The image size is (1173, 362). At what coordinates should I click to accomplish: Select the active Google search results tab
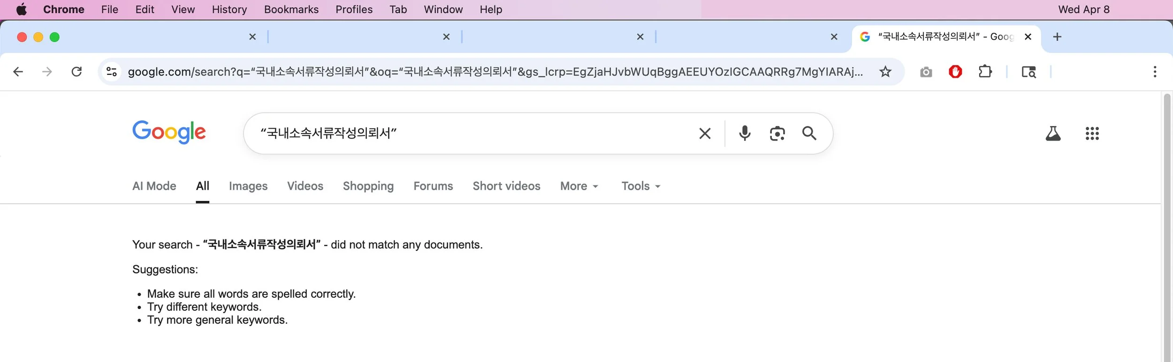[x=946, y=37]
